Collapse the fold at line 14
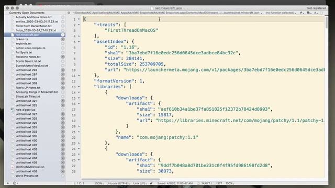335x188 pixels. tap(79, 92)
